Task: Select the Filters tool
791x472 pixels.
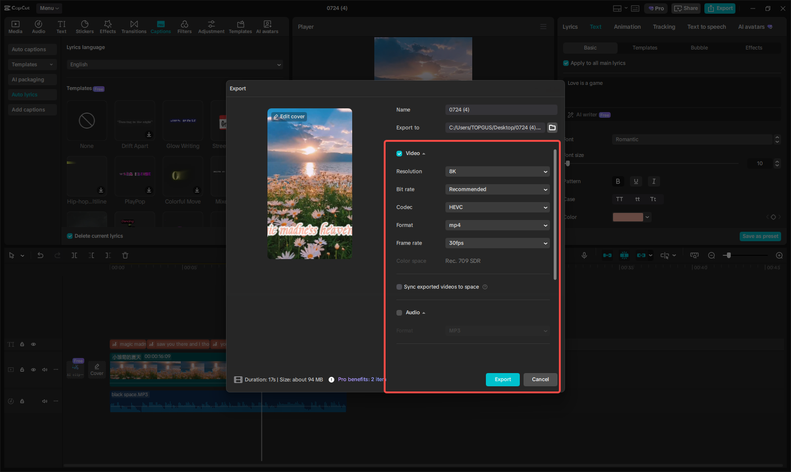Action: tap(184, 26)
